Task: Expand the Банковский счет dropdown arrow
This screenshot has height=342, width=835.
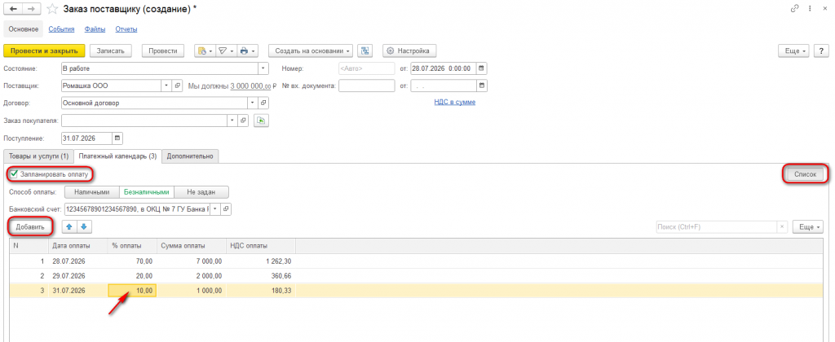Action: pyautogui.click(x=214, y=209)
